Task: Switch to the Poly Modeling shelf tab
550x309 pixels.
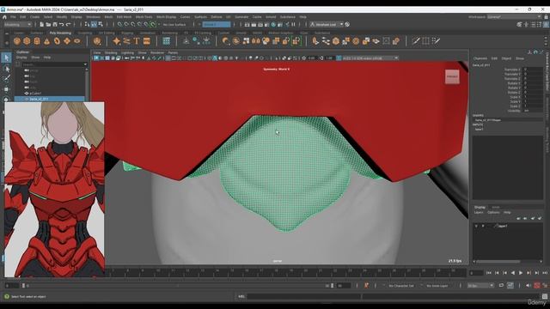Action: click(x=60, y=33)
